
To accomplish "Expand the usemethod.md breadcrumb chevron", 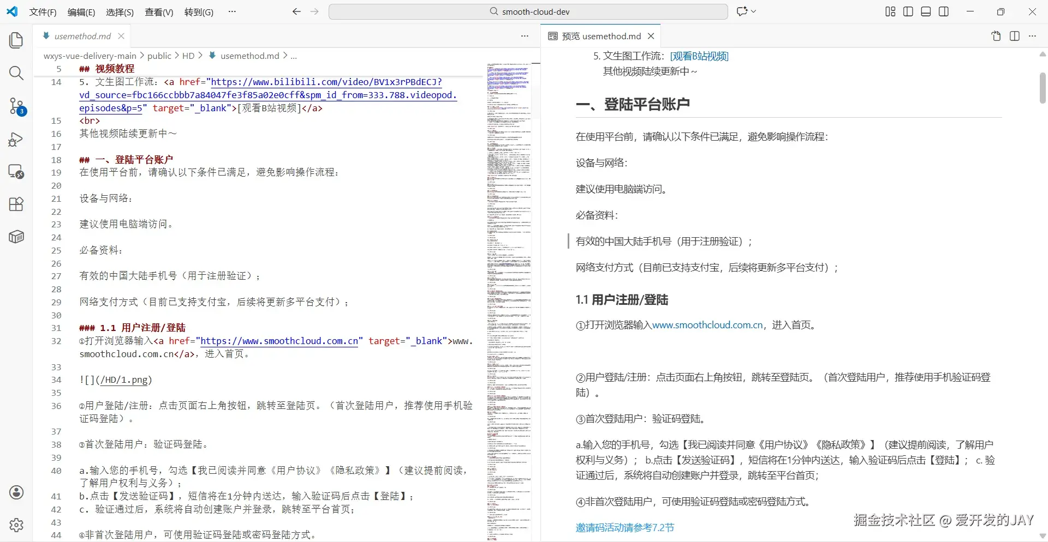I will pos(286,55).
